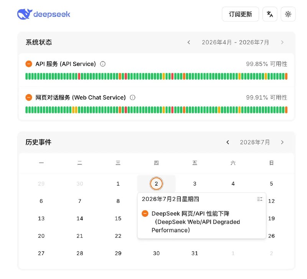Viewport: 307px width, 279px height.
Task: Click the 历史事件 section heading
Action: point(38,142)
